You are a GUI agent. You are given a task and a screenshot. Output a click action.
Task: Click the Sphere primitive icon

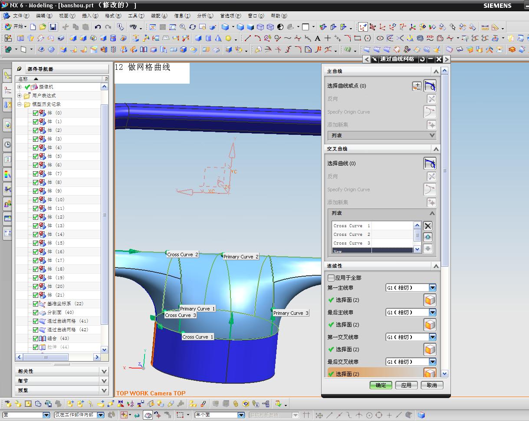(228, 39)
